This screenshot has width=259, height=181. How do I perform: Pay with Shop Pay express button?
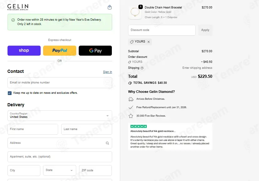(x=24, y=51)
